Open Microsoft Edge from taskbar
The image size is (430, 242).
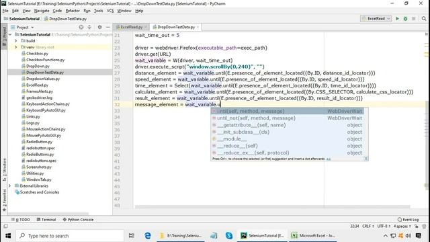(x=148, y=236)
